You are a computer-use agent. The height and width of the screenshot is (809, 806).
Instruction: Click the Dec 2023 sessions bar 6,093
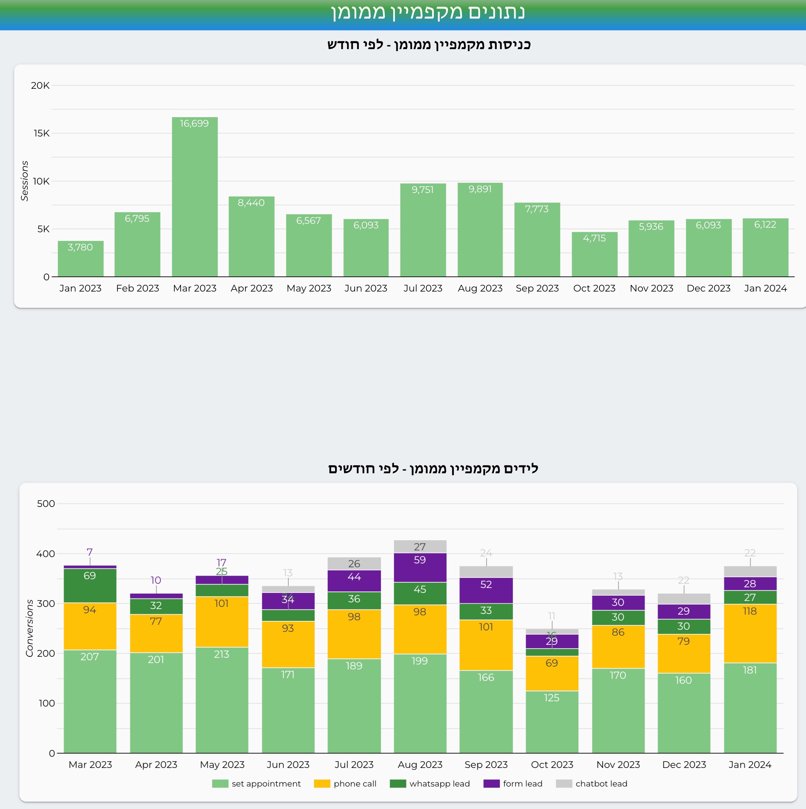pos(709,248)
